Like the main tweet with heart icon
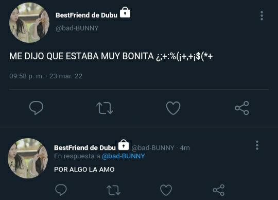The height and width of the screenshot is (200, 278). (173, 108)
